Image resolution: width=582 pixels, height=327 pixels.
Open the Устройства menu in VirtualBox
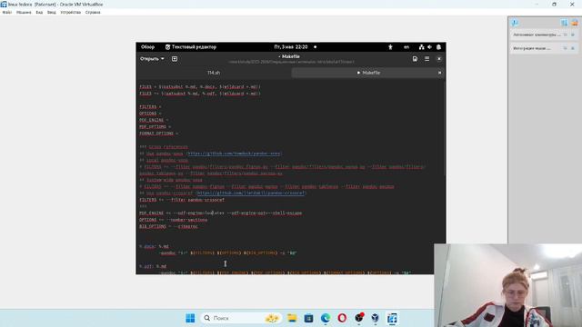tap(71, 12)
